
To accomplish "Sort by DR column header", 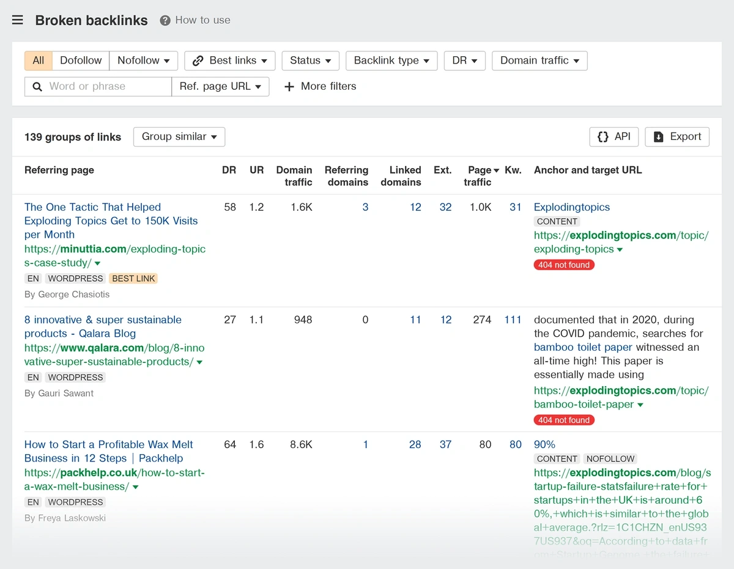I will tap(229, 170).
